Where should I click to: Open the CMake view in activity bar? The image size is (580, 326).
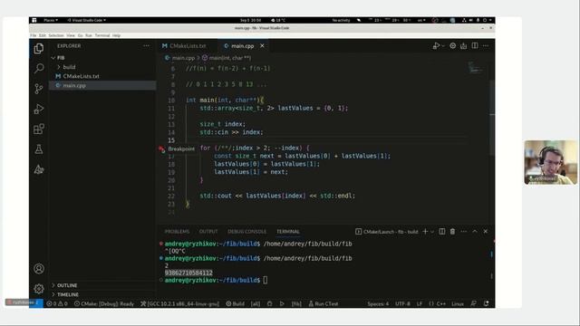[x=39, y=169]
